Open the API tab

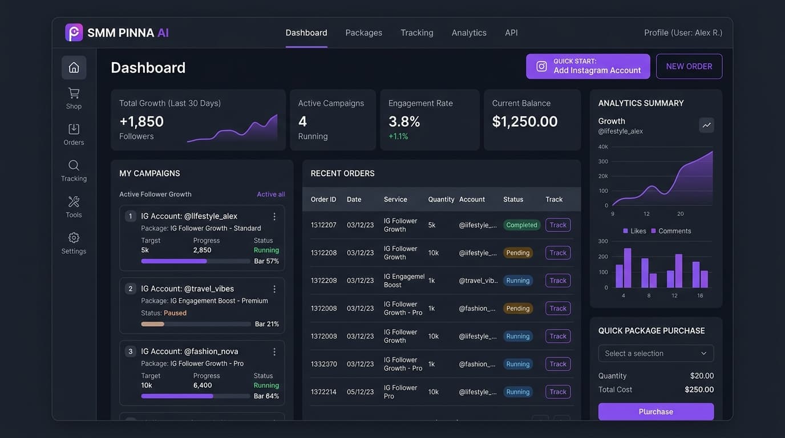click(511, 33)
